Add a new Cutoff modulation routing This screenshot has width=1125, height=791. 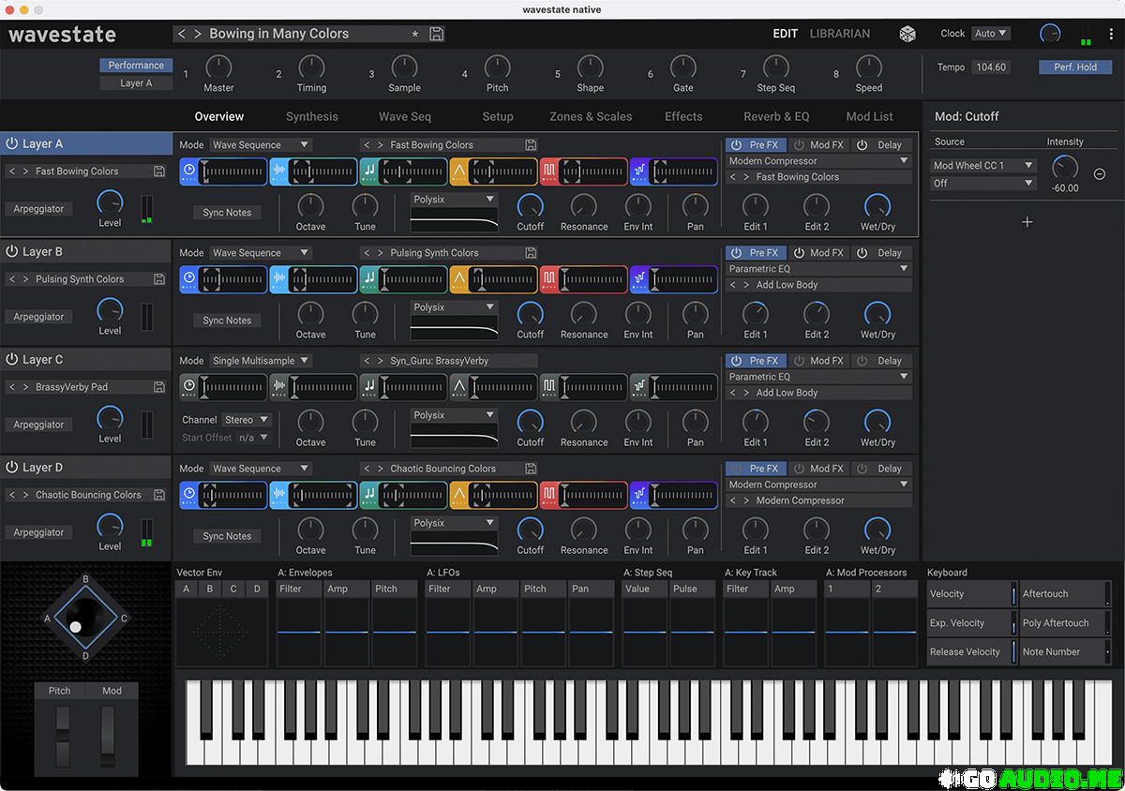[x=1027, y=222]
